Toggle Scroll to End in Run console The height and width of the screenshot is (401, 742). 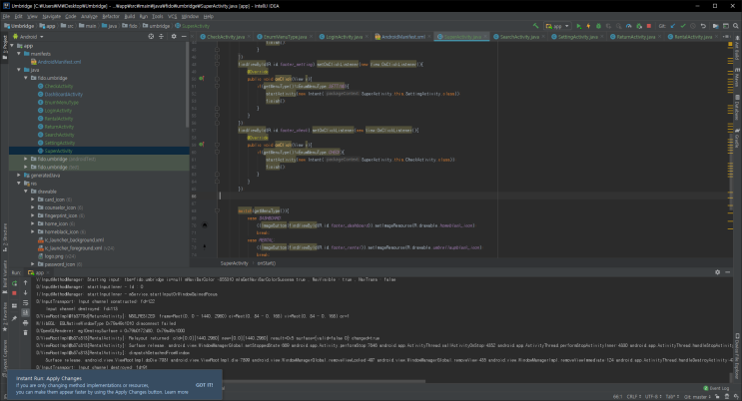[26, 313]
